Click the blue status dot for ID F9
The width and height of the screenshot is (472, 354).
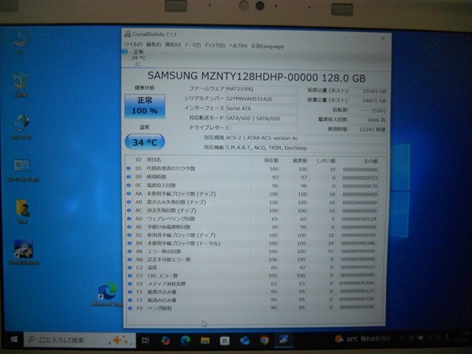pyautogui.click(x=130, y=308)
